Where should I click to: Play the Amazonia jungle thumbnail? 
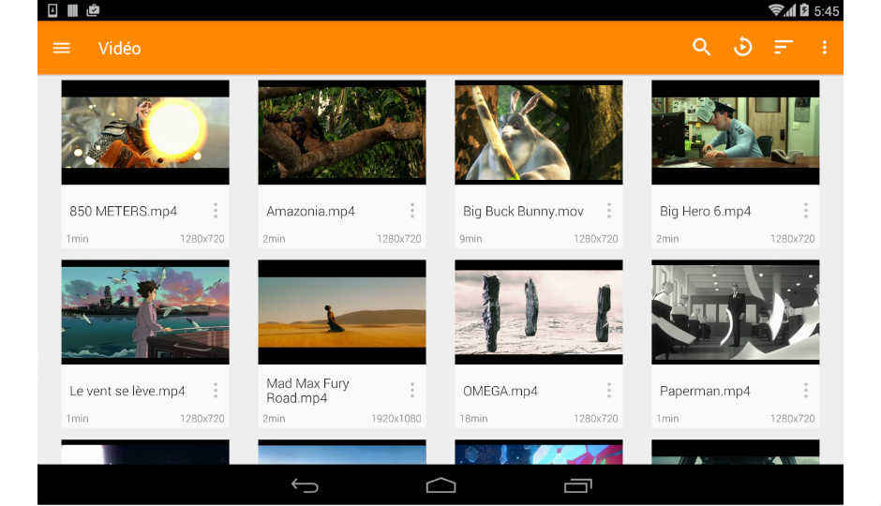click(x=342, y=132)
